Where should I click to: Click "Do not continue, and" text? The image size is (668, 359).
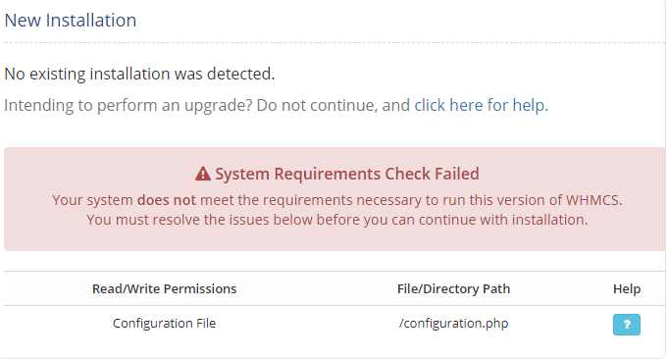[x=334, y=105]
